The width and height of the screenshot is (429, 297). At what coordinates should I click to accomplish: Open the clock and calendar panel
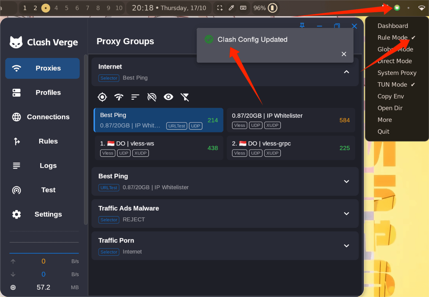(169, 8)
